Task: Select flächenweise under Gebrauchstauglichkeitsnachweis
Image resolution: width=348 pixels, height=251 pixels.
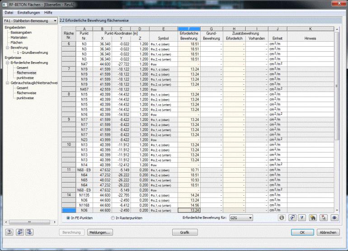Action: pos(26,93)
